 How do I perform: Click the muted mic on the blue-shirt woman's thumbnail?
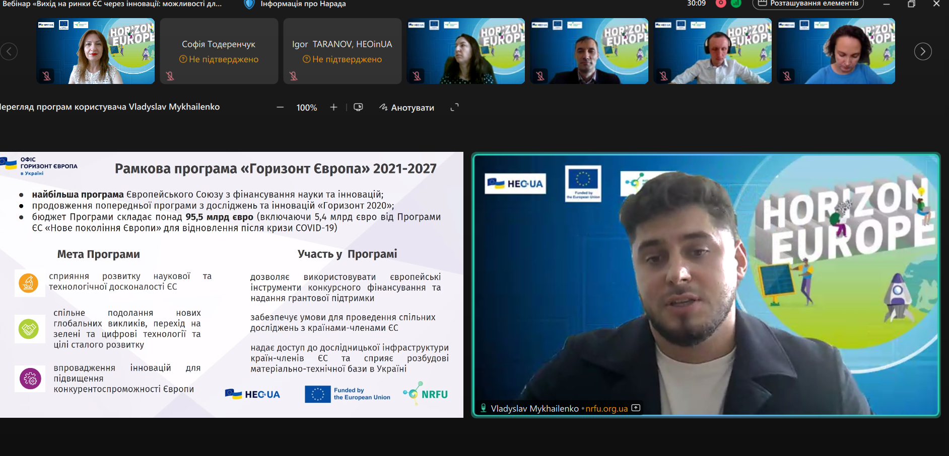787,76
